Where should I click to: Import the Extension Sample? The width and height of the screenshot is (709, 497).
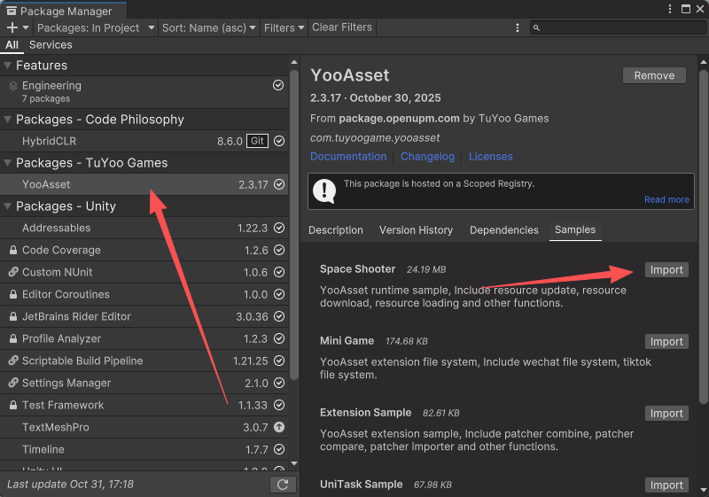tap(666, 414)
